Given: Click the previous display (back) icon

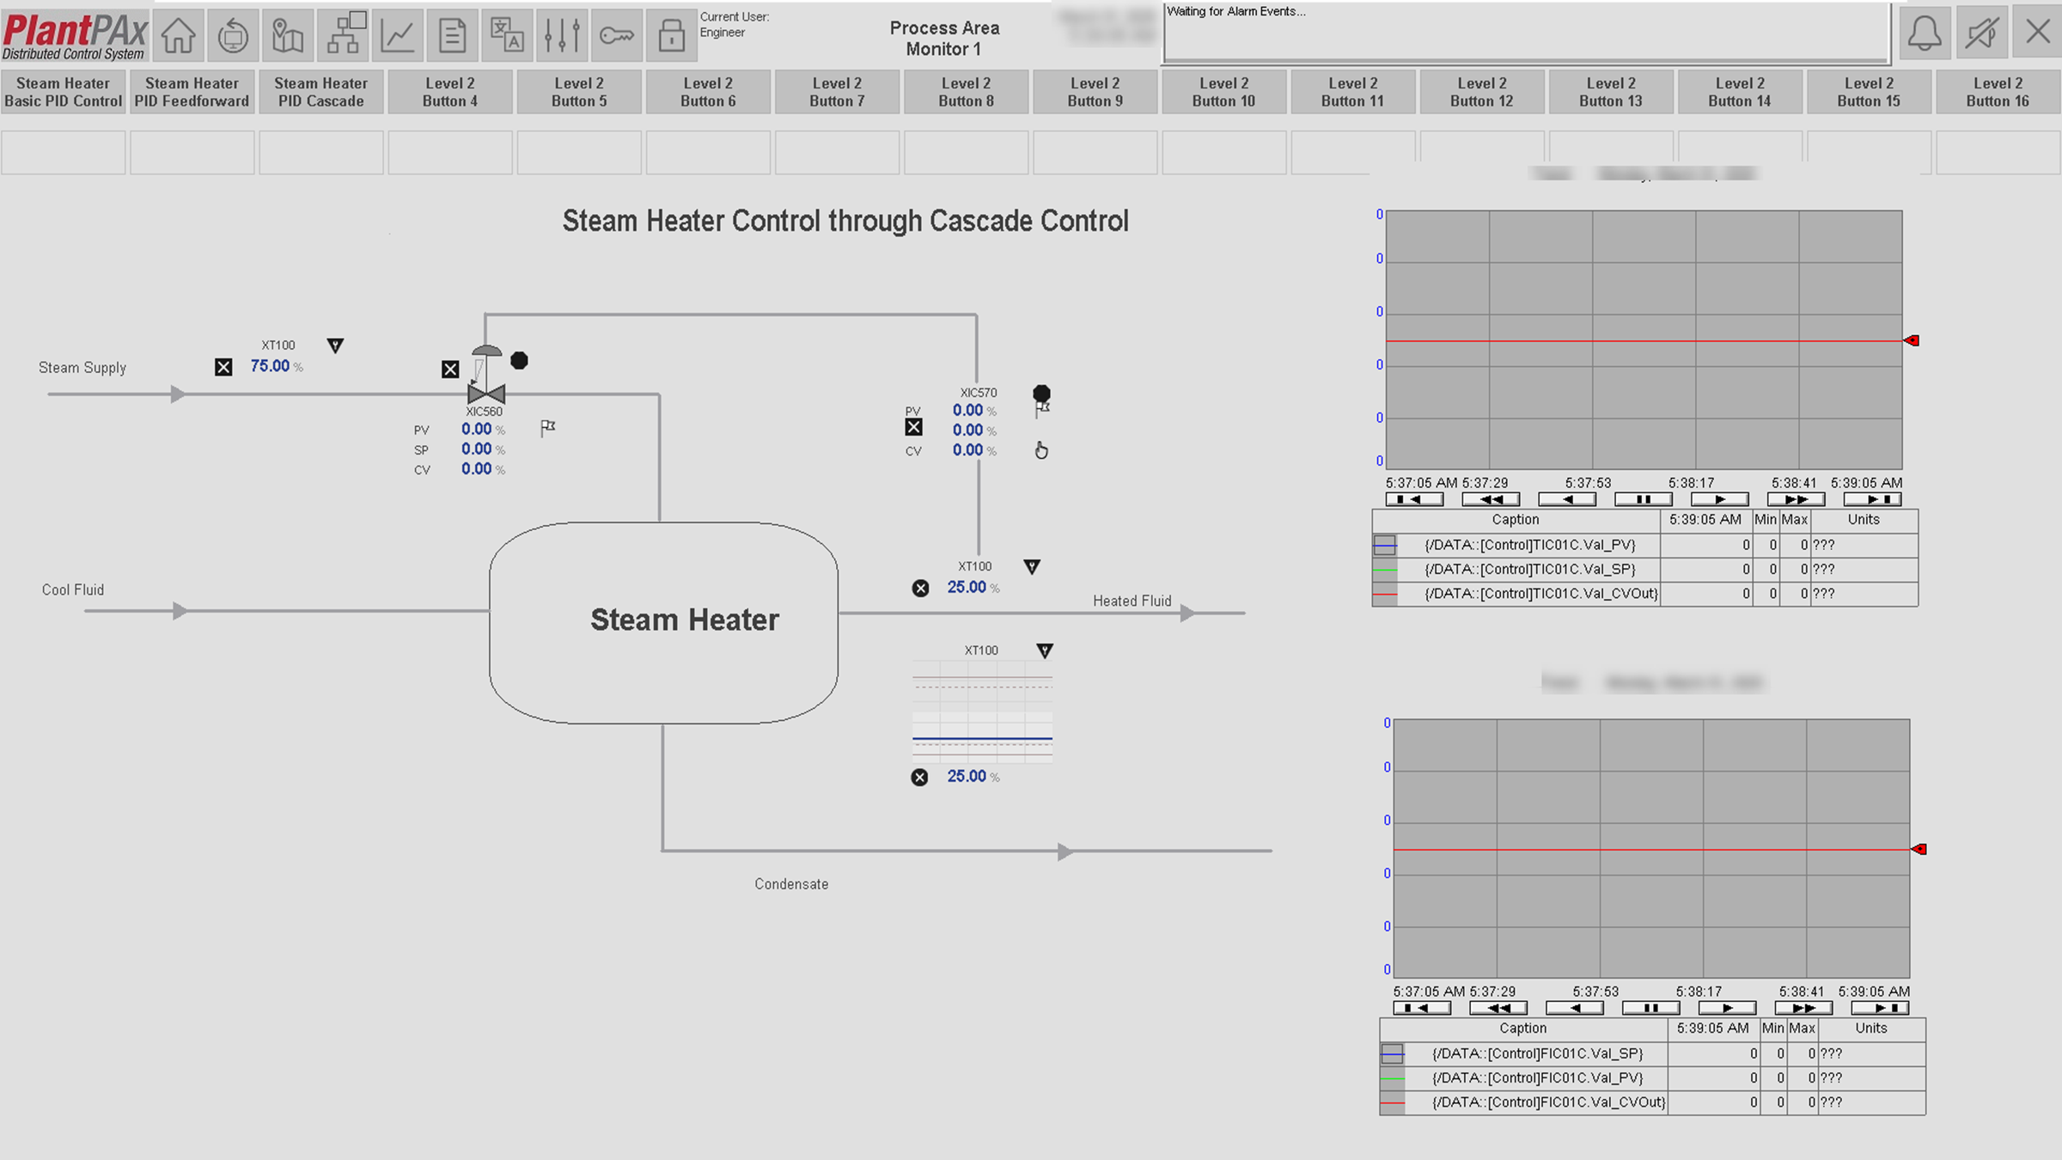Looking at the screenshot, I should coord(233,36).
